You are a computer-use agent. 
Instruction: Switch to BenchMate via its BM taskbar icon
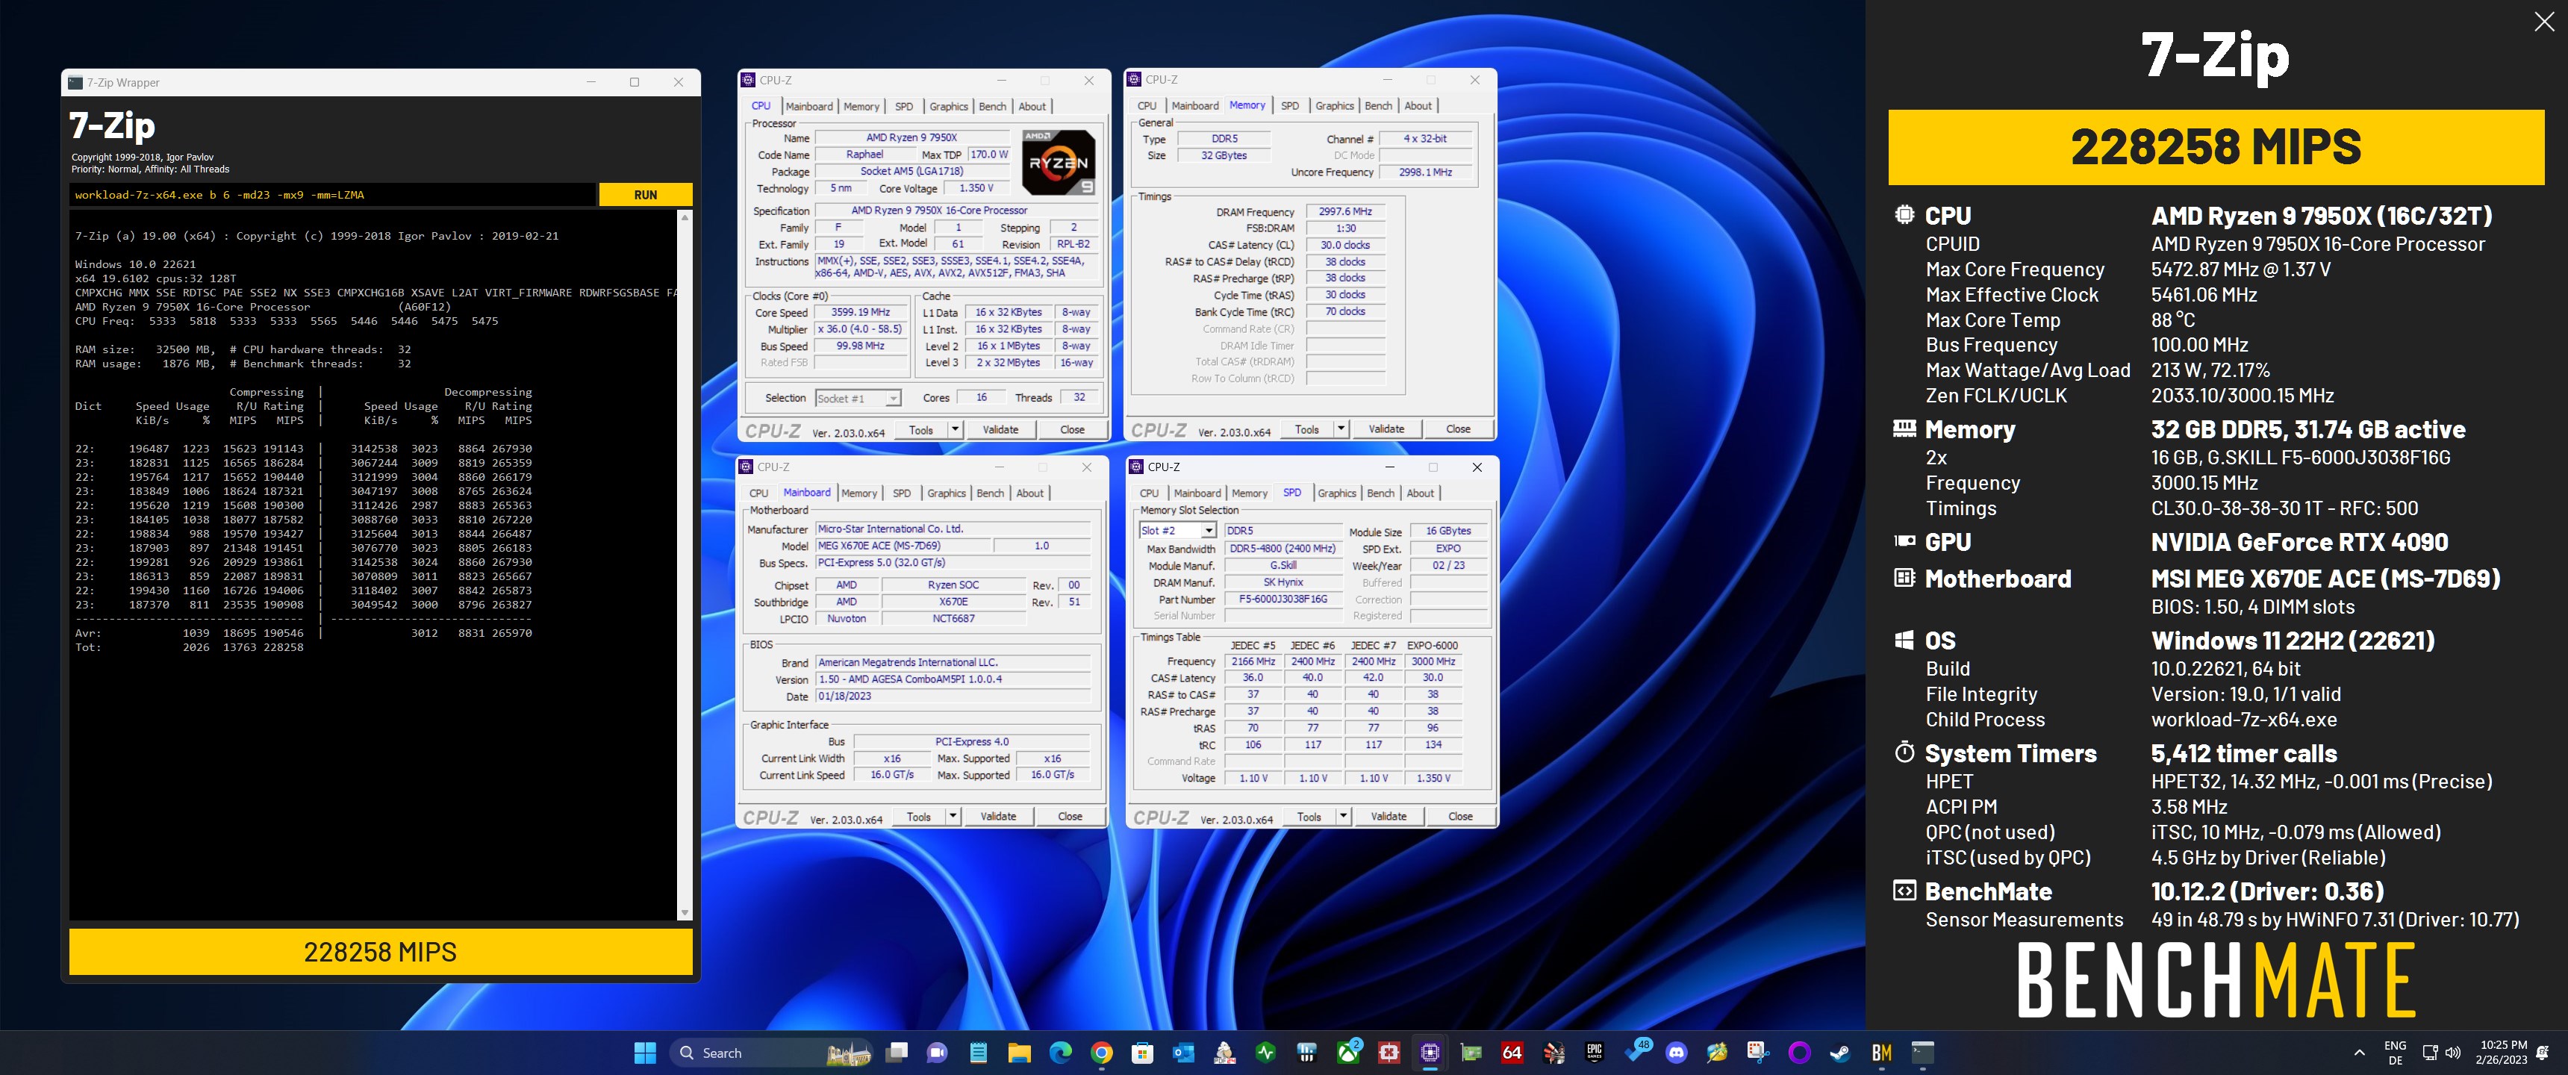coord(1881,1052)
